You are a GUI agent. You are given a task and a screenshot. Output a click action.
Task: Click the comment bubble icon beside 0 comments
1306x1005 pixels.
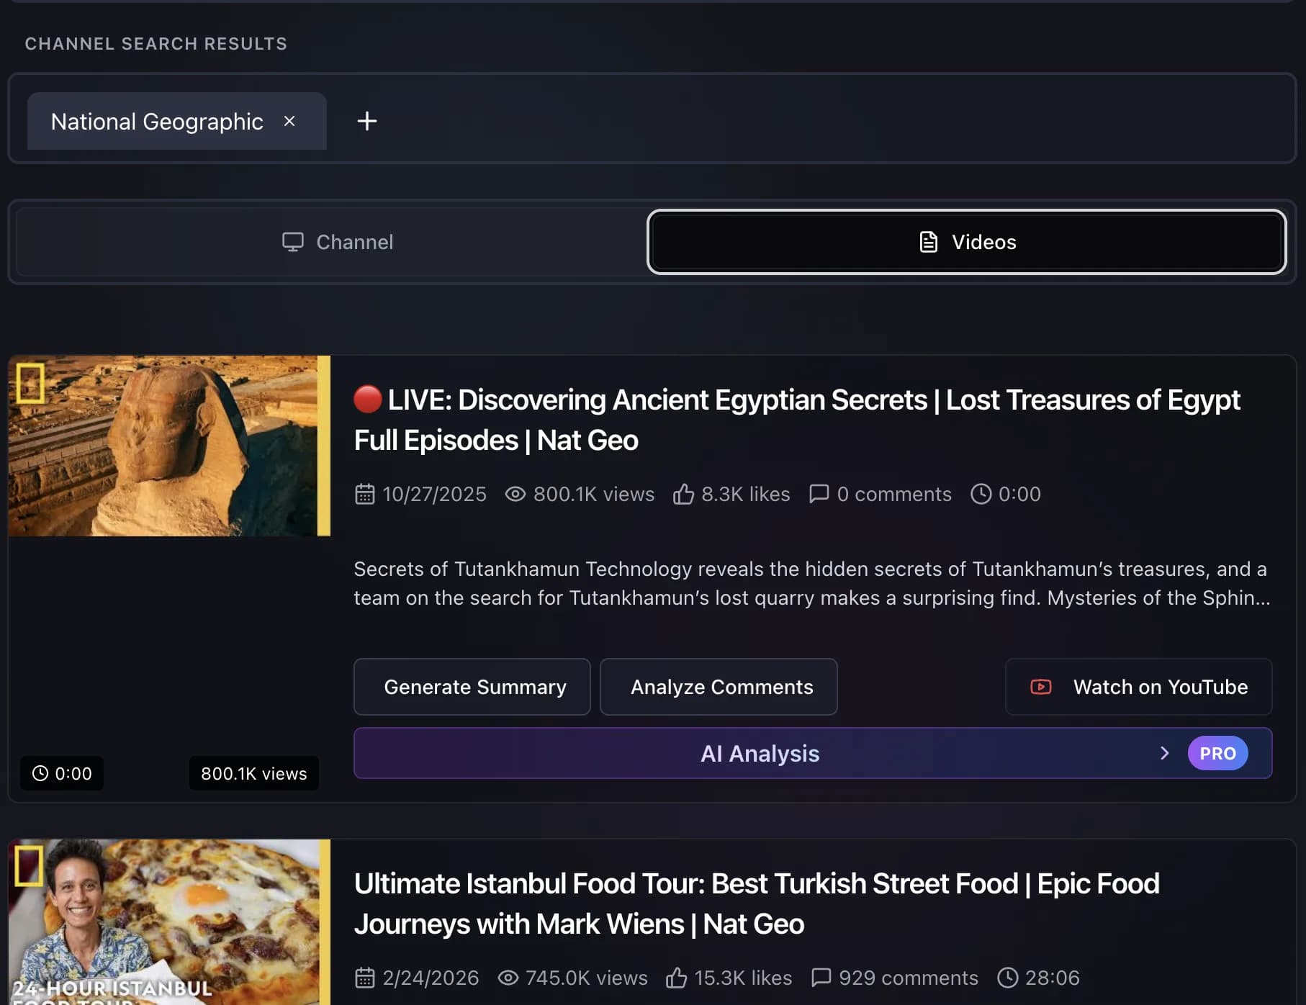coord(820,494)
